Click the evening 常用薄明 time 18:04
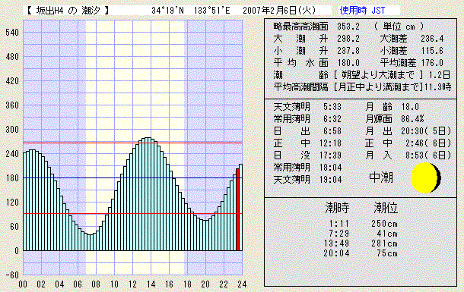The height and width of the screenshot is (292, 464). 331,168
